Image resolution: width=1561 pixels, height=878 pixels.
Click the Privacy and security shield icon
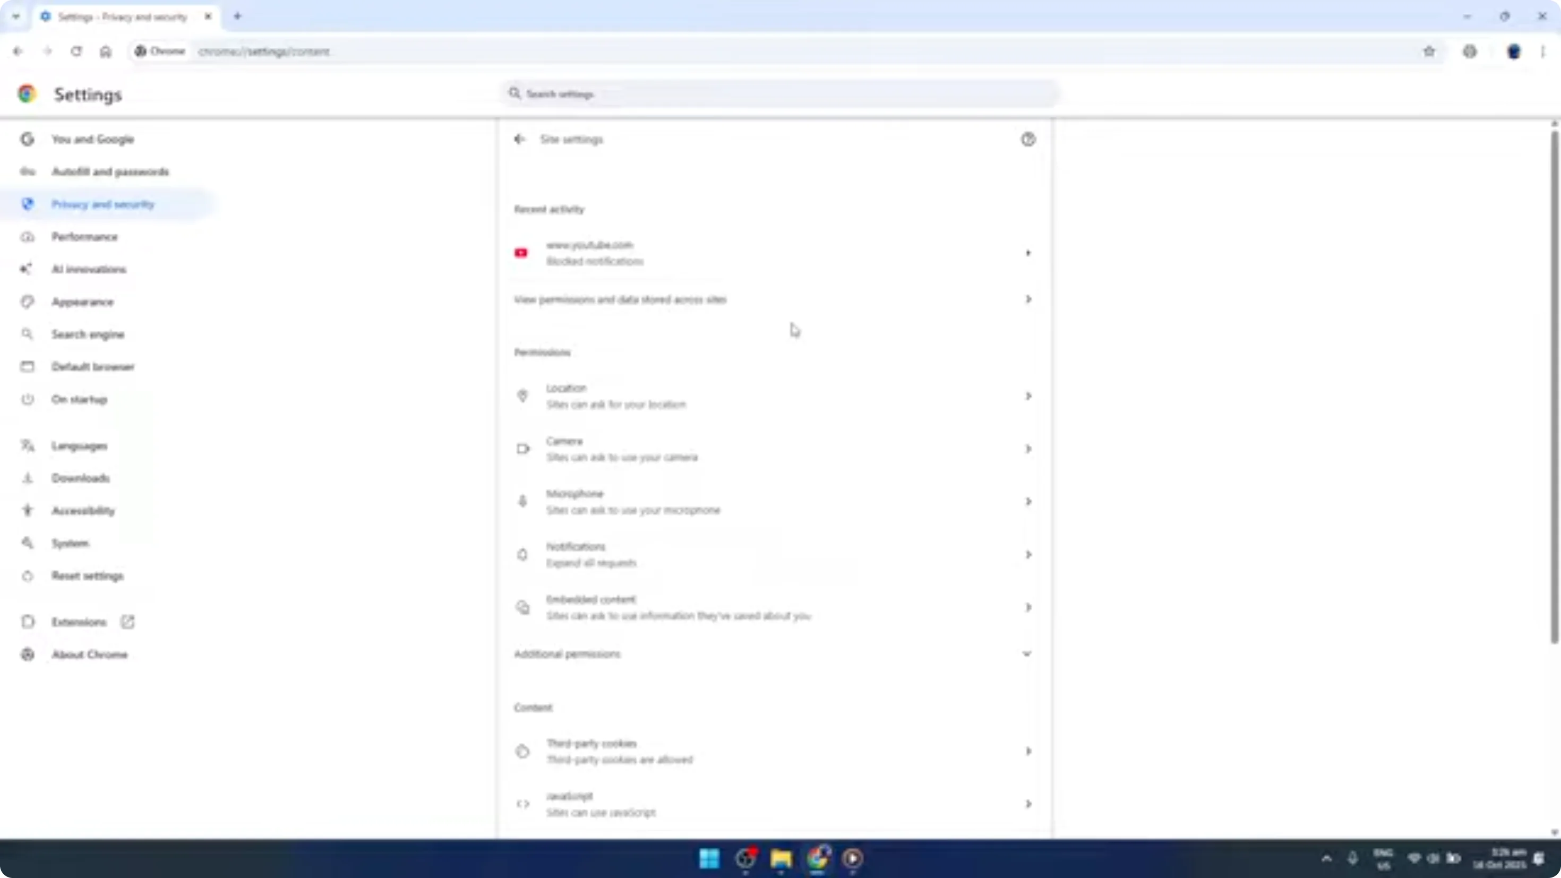click(x=27, y=204)
